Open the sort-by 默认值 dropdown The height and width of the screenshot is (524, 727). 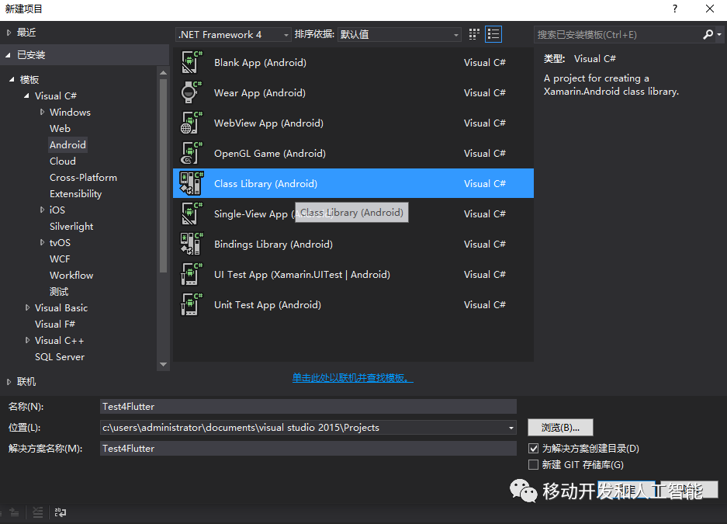400,34
